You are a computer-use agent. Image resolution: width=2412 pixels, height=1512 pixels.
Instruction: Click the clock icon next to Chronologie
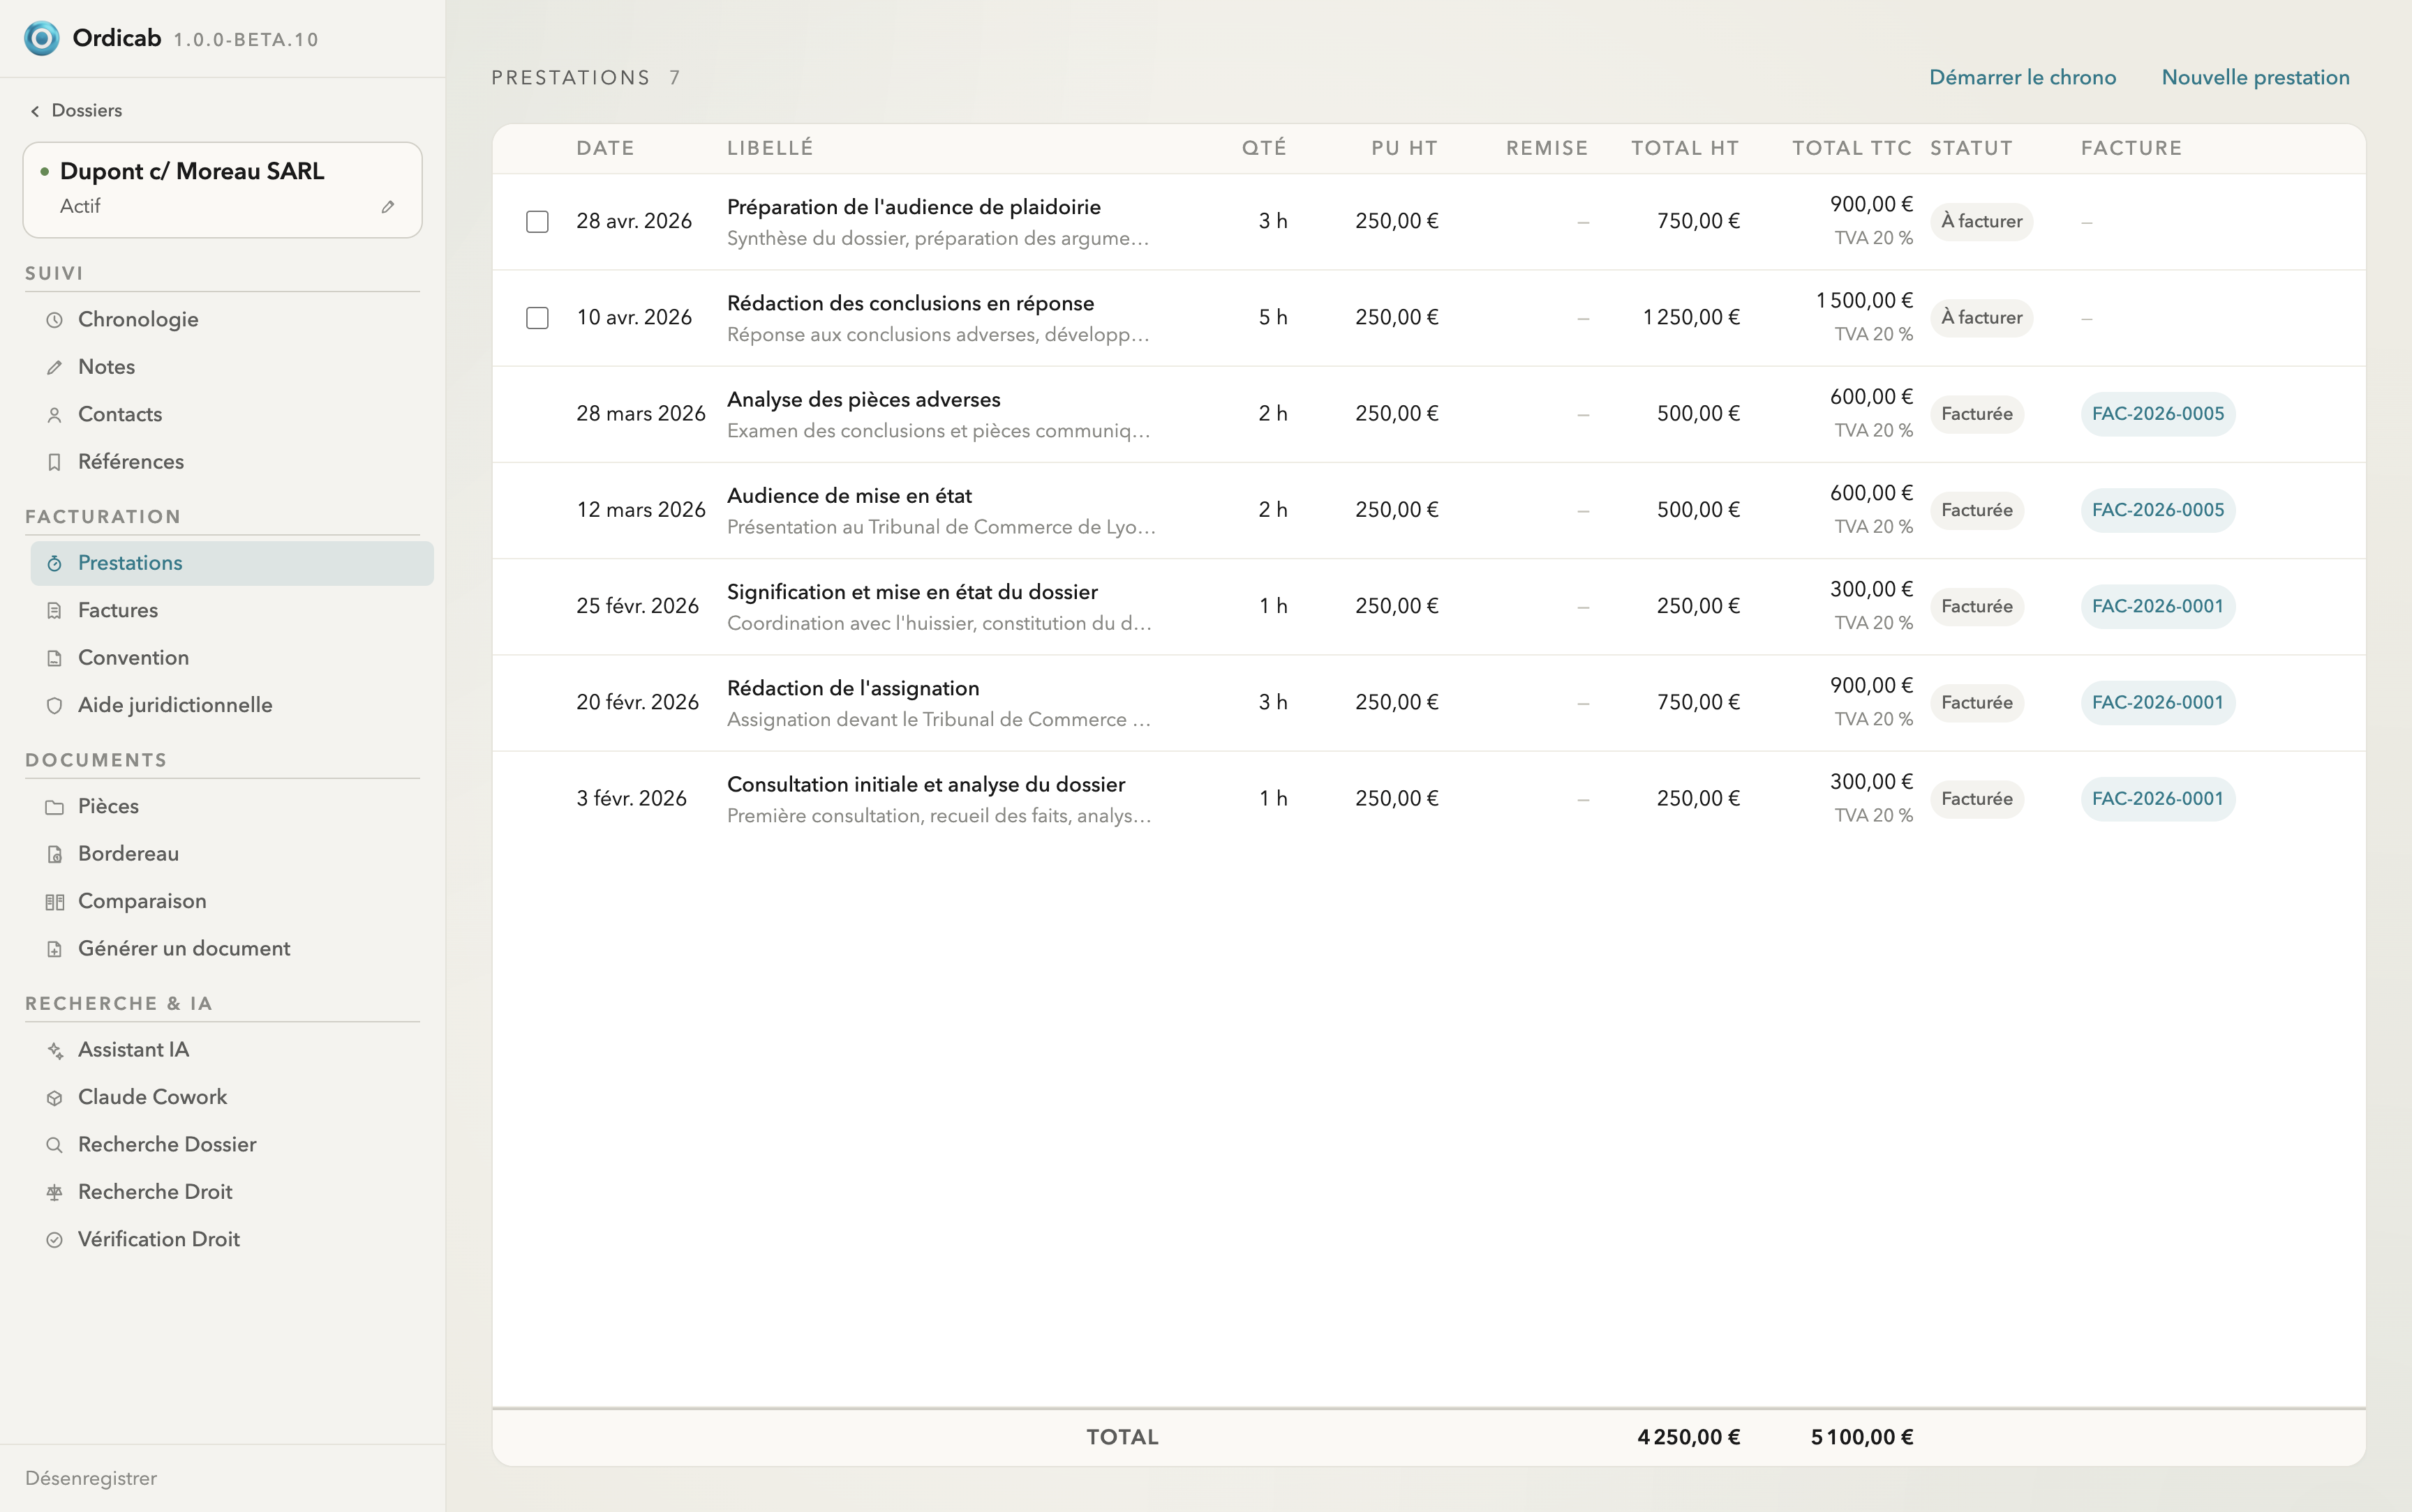55,320
